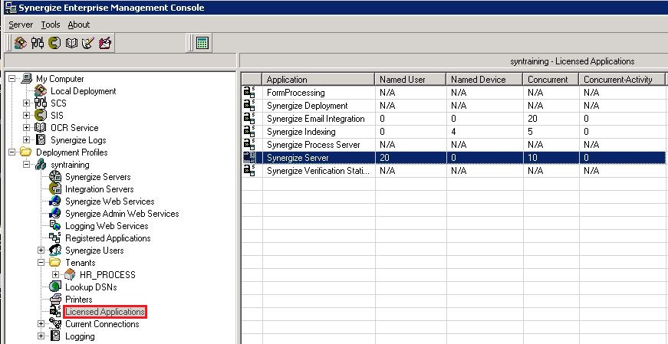Click the Integration Servers node icon
The height and width of the screenshot is (344, 668).
55,189
